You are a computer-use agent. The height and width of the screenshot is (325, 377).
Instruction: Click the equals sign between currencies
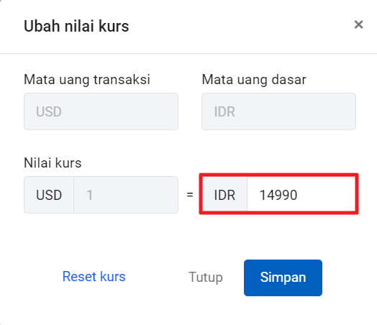(x=190, y=195)
